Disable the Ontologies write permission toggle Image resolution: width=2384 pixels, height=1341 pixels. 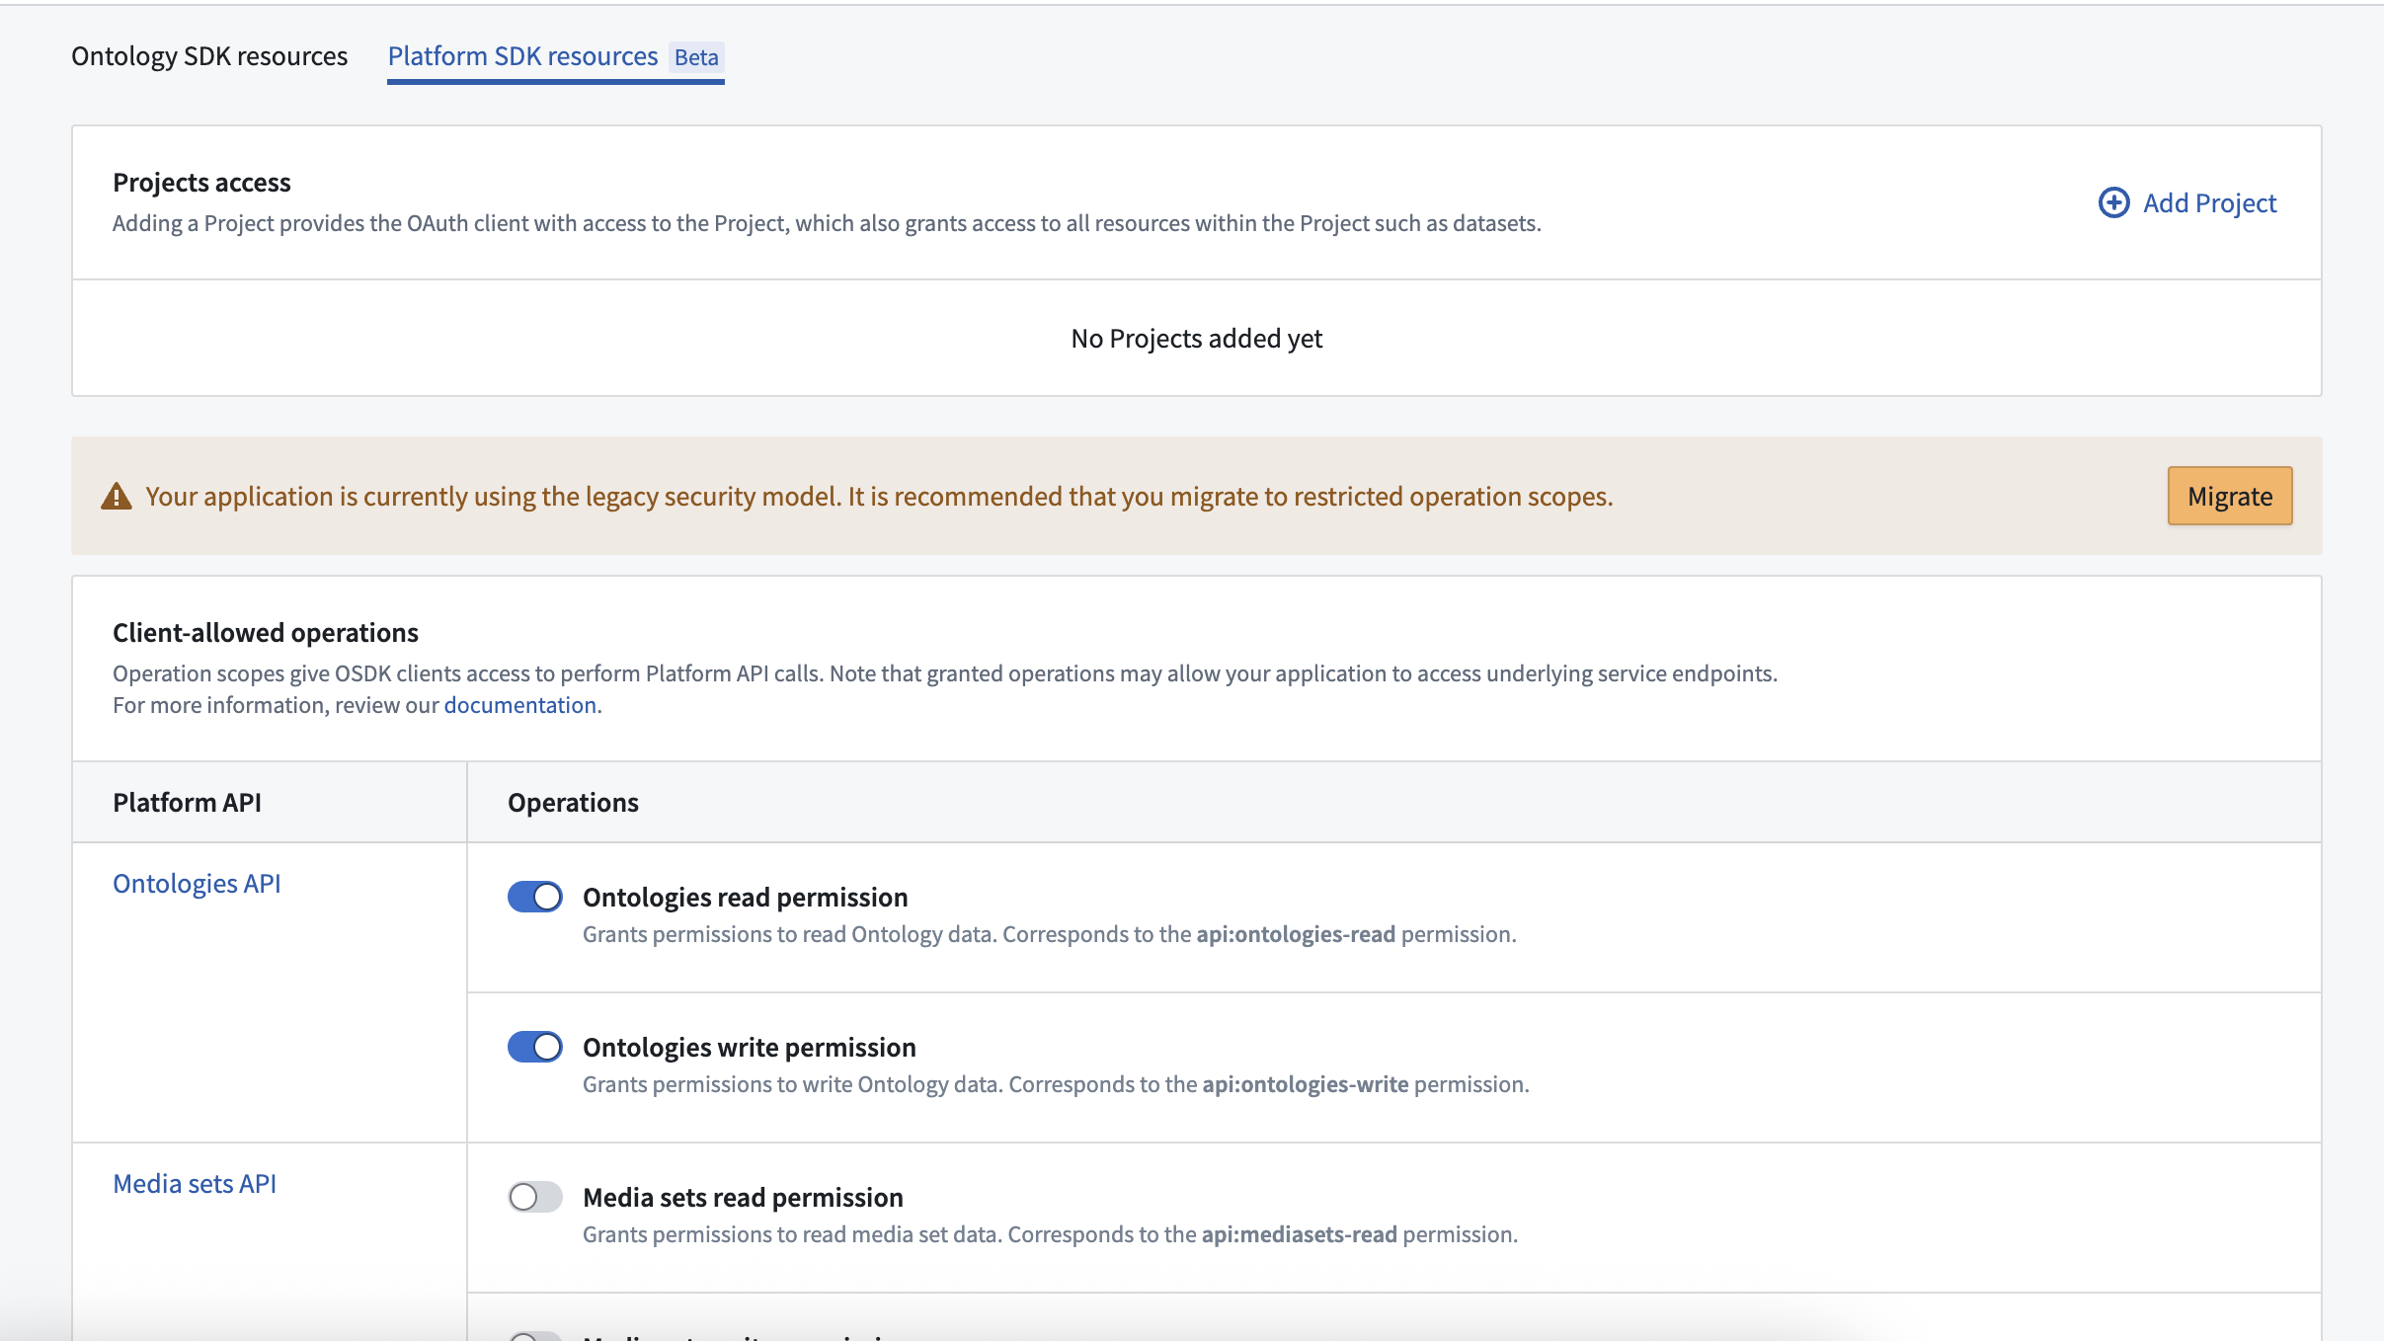click(534, 1046)
